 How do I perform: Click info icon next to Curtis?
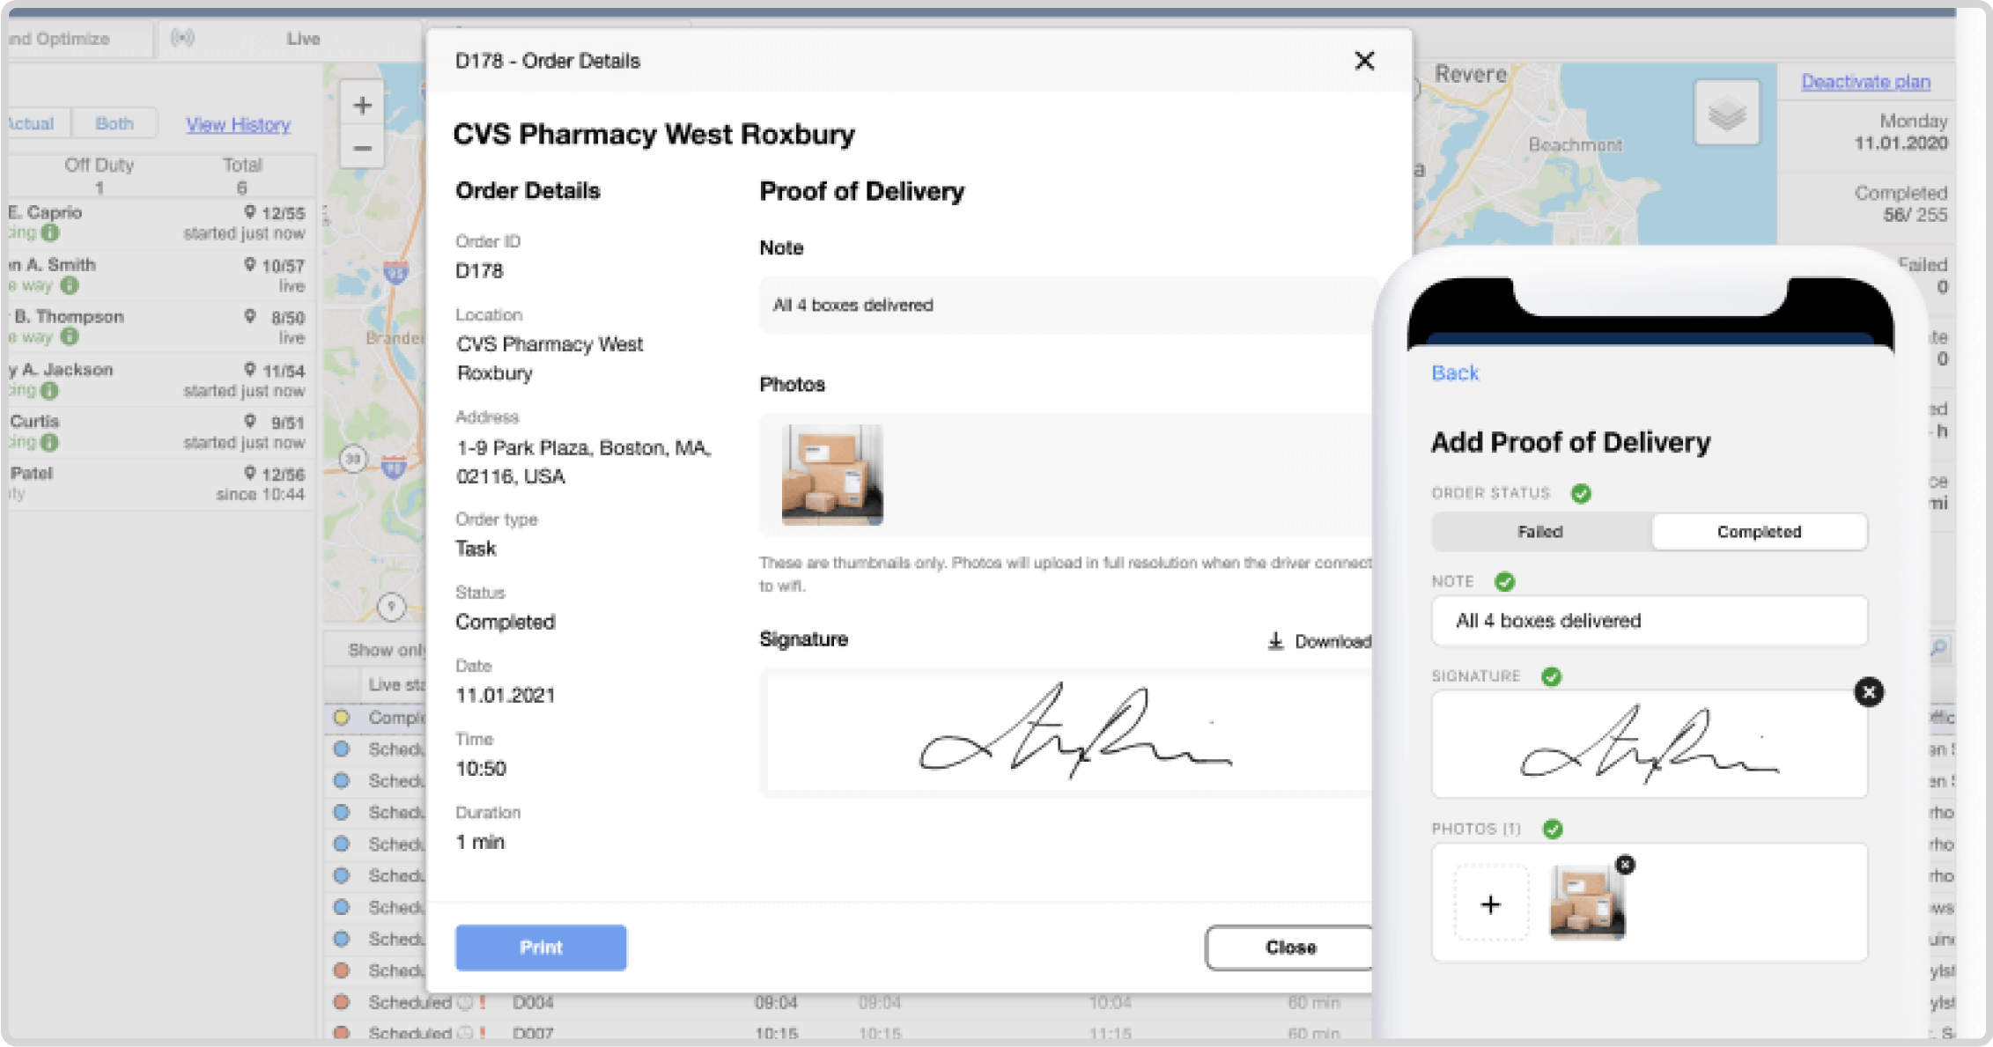point(50,442)
